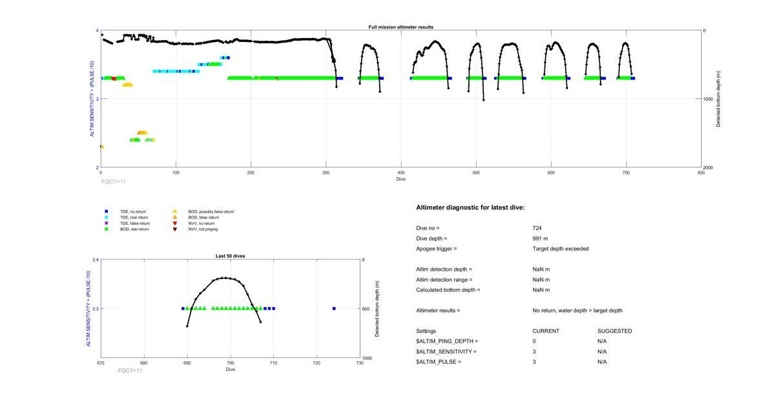Click the purple square for TDE, false return
This screenshot has height=402, width=775.
[x=107, y=223]
